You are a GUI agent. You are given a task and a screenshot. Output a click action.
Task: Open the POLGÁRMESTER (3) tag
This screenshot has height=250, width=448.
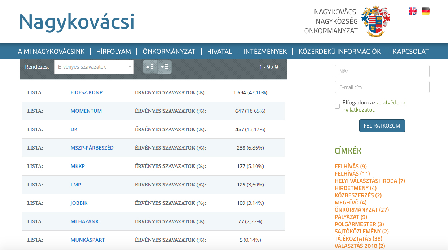click(x=359, y=224)
